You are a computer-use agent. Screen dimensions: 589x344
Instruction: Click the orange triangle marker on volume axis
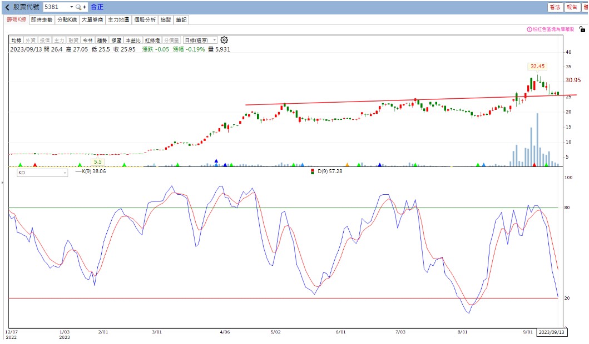point(347,165)
